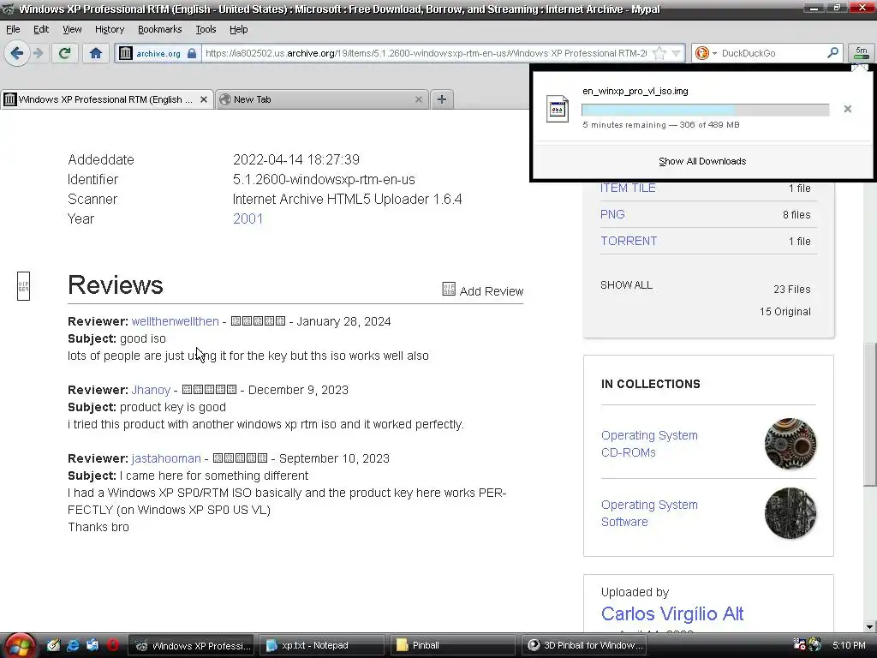Open reviewer Jhanoy profile

[151, 390]
